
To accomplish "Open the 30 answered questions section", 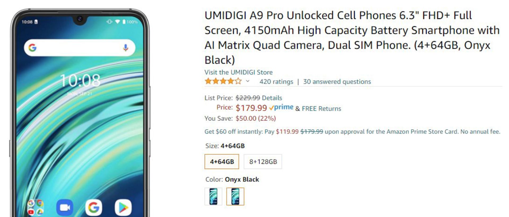I will point(337,82).
